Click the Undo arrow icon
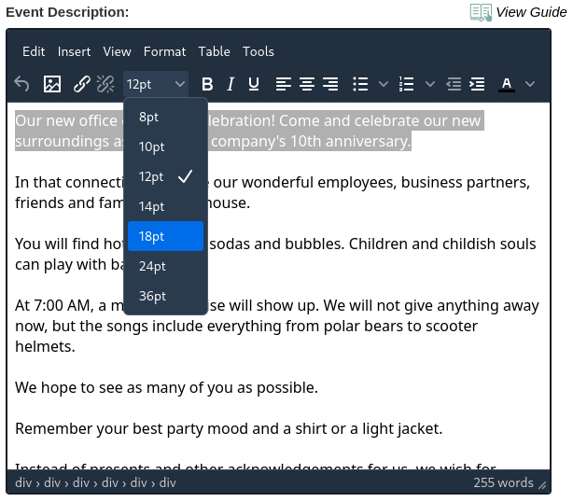Screen dimensions: 573x502 tap(21, 84)
